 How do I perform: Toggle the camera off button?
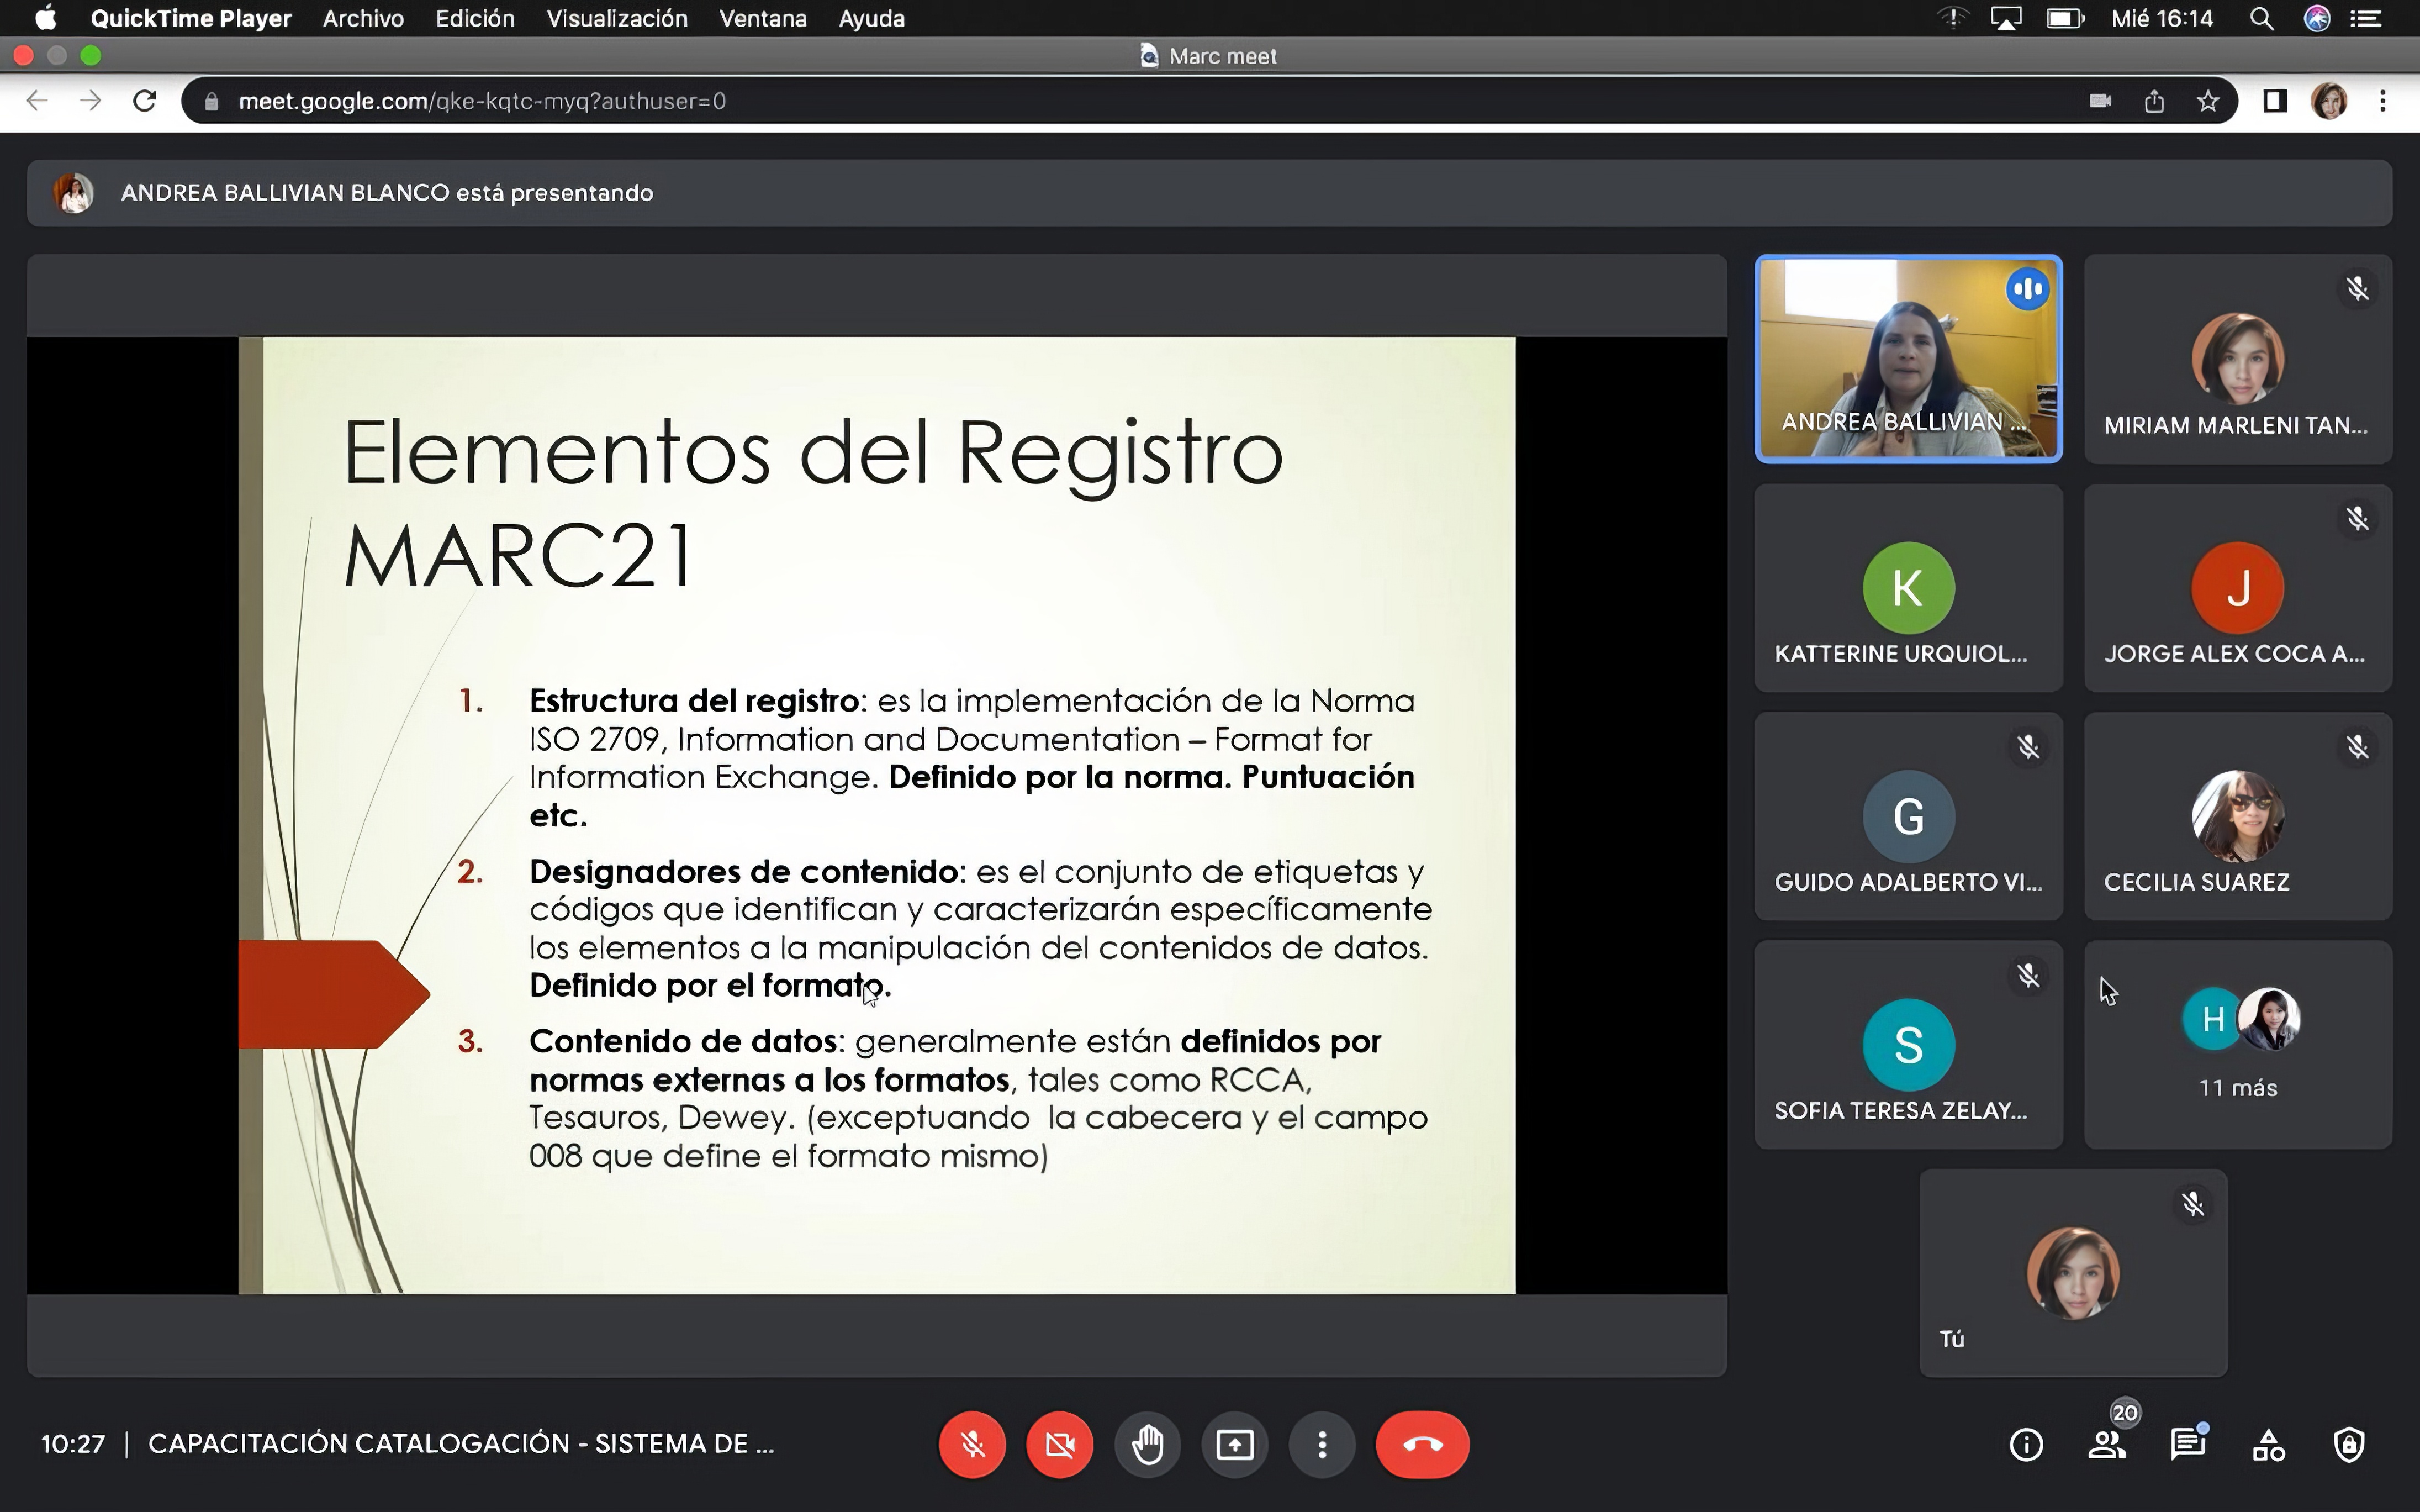[x=1060, y=1444]
